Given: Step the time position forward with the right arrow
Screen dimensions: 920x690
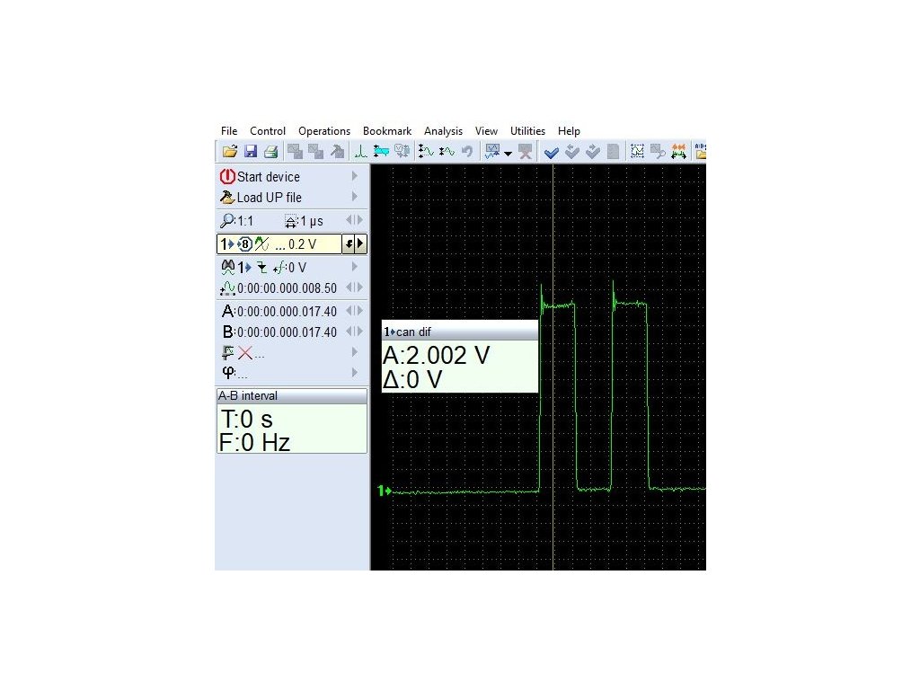Looking at the screenshot, I should [359, 287].
